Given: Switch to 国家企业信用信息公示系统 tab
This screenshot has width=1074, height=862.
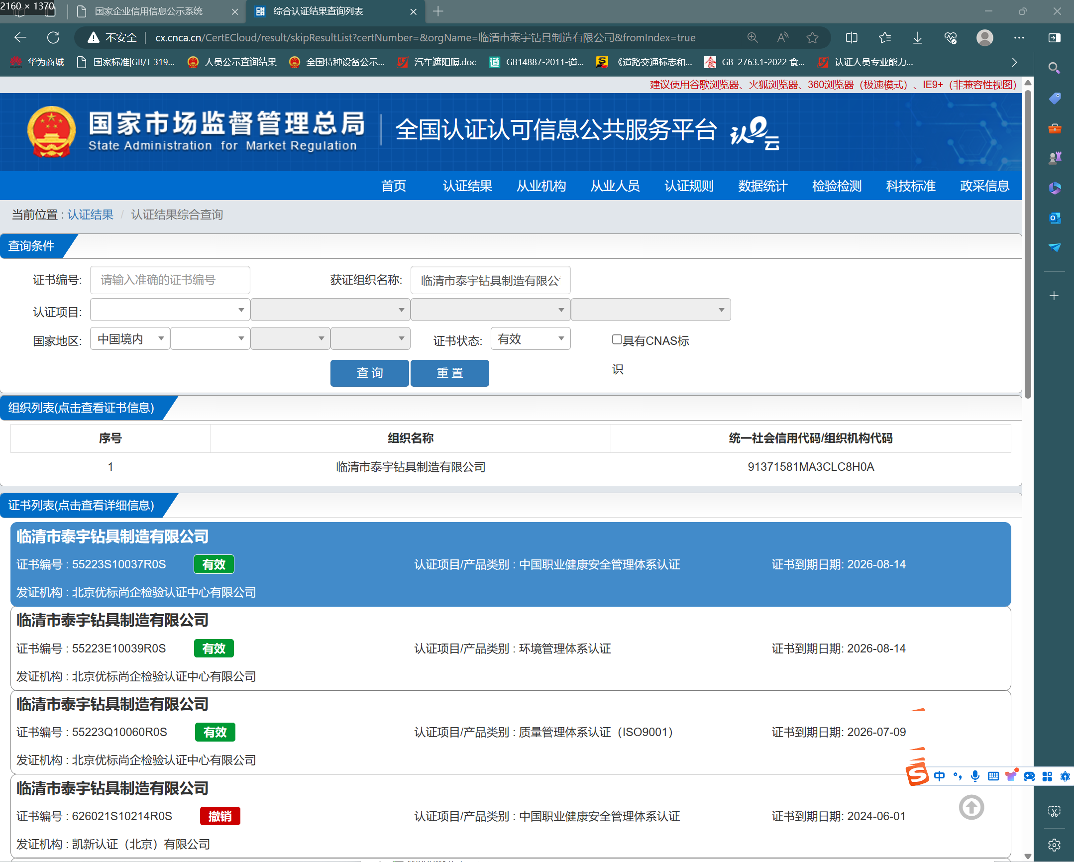Looking at the screenshot, I should 156,11.
